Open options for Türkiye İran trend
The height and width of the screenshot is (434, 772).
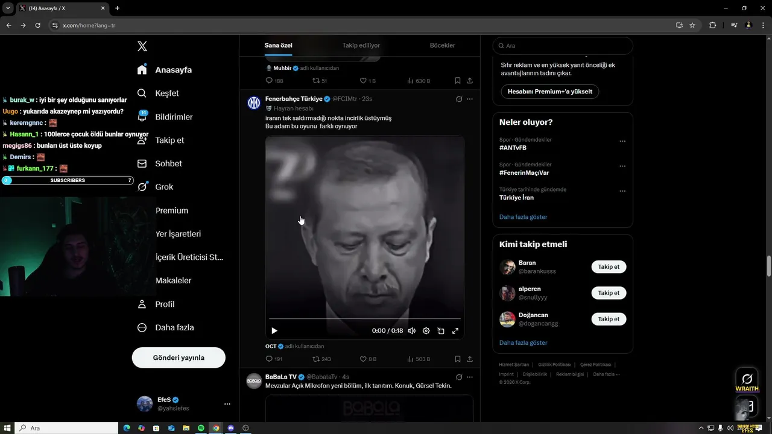(622, 191)
